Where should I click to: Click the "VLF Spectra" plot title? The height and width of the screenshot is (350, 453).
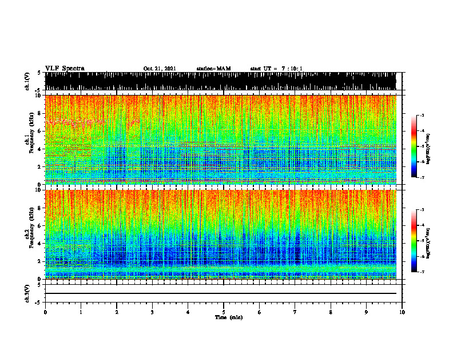pyautogui.click(x=65, y=69)
